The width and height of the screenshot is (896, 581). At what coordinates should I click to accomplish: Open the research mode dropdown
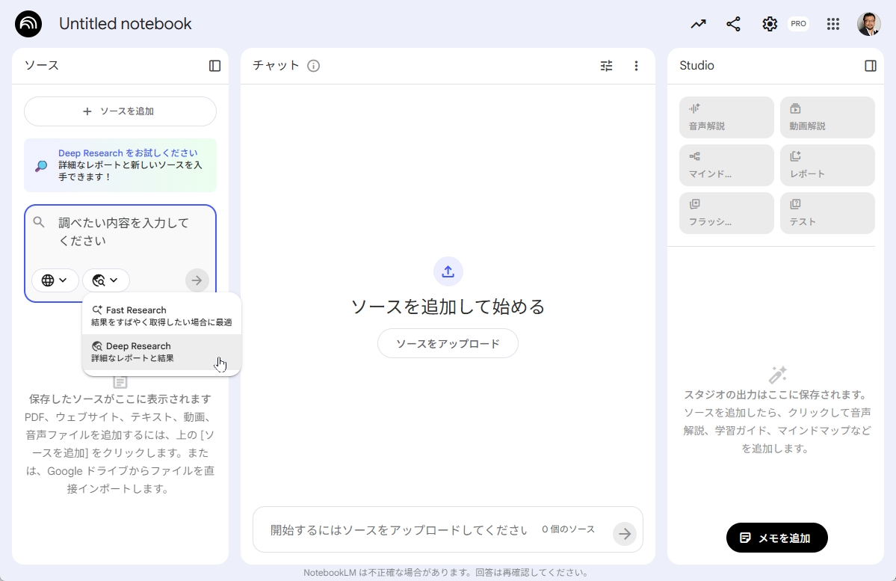point(106,280)
